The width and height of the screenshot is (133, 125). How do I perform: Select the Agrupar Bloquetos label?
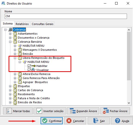[x=35, y=82]
